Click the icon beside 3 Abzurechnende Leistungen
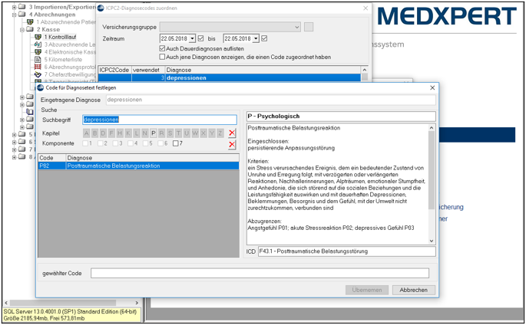This screenshot has height=325, width=526. click(x=38, y=44)
